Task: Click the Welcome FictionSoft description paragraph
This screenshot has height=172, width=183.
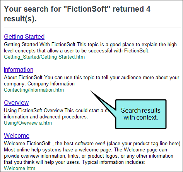Action: coord(92,153)
